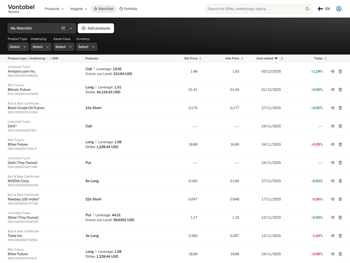The width and height of the screenshot is (350, 263).
Task: Click the Knock-out Level 59.6352 USD text
Action: point(110,220)
